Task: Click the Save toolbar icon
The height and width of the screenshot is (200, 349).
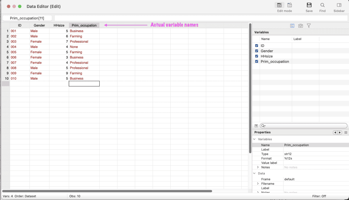Action: 309,5
